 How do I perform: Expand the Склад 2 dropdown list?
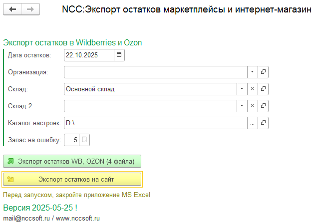click(x=242, y=106)
